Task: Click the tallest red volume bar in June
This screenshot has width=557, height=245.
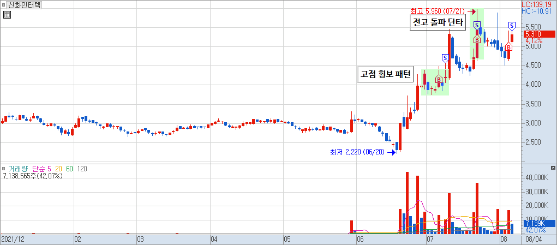Action: coord(407,203)
